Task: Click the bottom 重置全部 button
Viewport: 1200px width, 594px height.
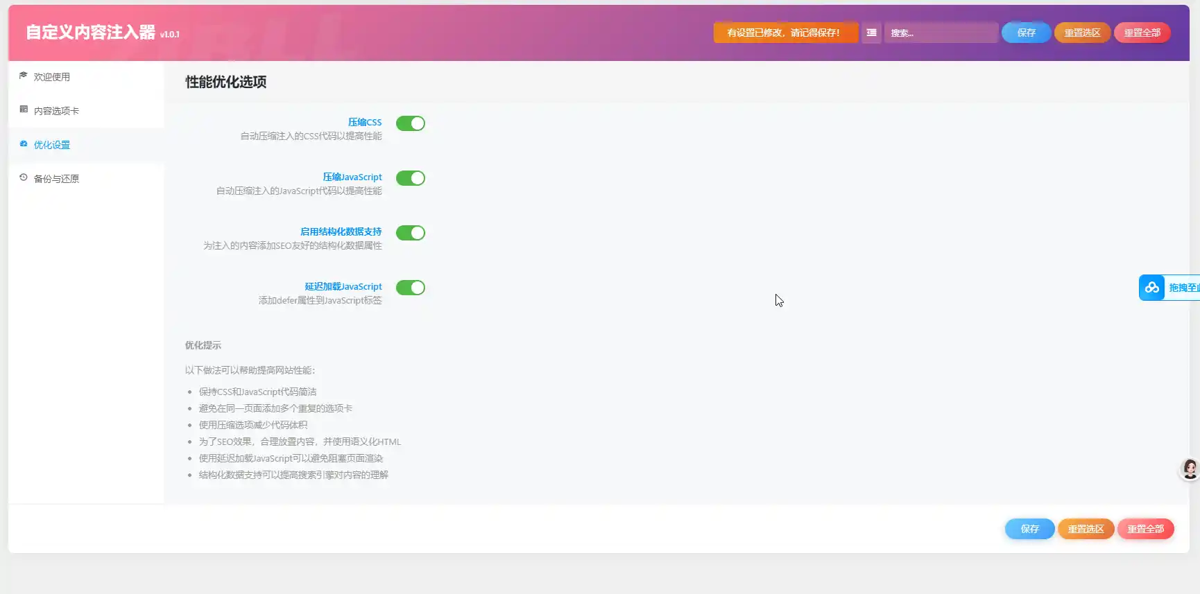Action: pos(1145,529)
